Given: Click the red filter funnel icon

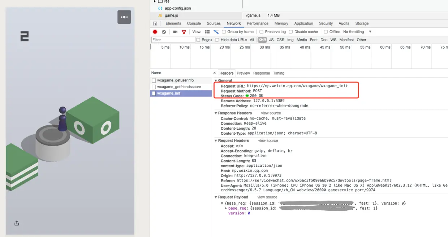Looking at the screenshot, I should [184, 32].
